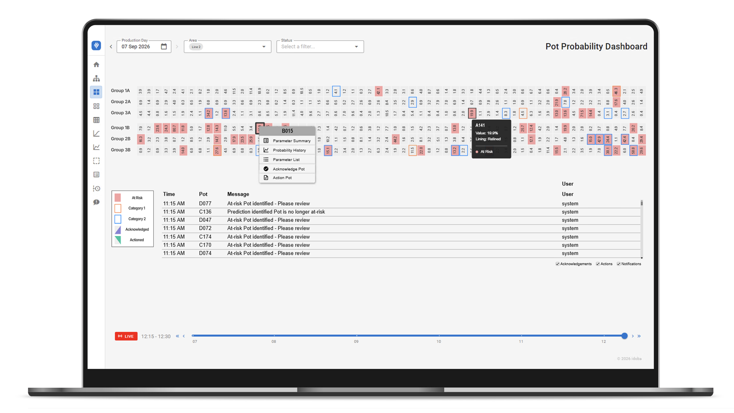Open the list report sidebar icon
The height and width of the screenshot is (413, 734).
pyautogui.click(x=96, y=175)
